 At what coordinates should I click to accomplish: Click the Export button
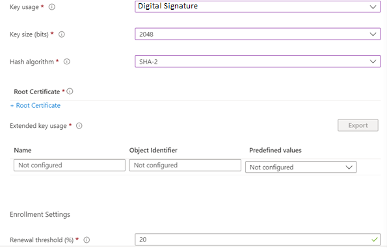coord(358,125)
